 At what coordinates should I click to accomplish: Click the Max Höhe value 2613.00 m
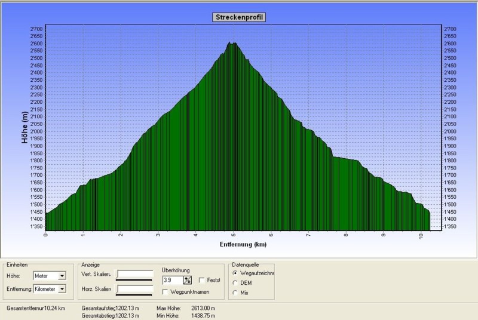coord(203,308)
